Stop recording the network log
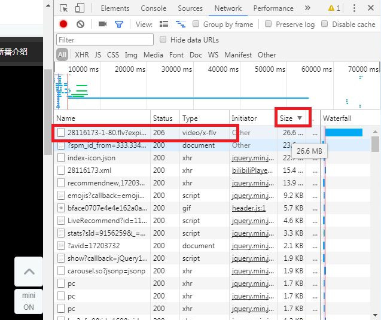This screenshot has width=381, height=320. (x=63, y=25)
